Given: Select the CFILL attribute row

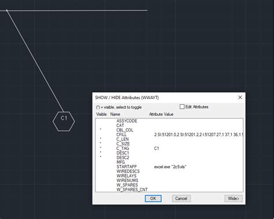Looking at the screenshot, I should point(169,134).
